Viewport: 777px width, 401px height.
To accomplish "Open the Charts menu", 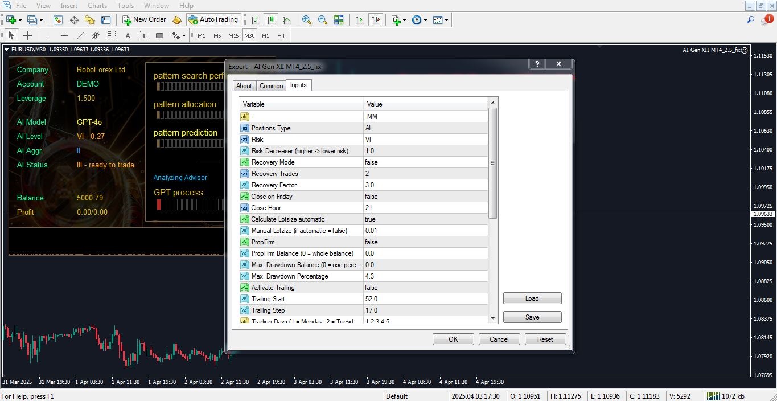I will [x=97, y=6].
